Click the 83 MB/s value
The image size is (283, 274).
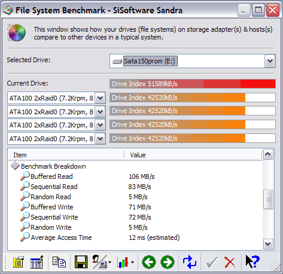coord(139,187)
